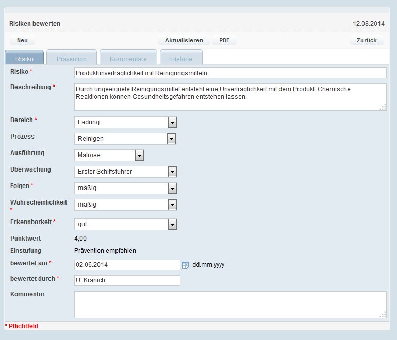This screenshot has height=340, width=397.
Task: Show the Historie tab
Action: coord(181,59)
